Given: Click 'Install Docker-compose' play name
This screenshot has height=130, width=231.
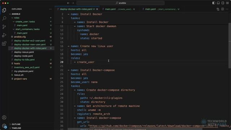Looking at the screenshot, I should (97, 70).
